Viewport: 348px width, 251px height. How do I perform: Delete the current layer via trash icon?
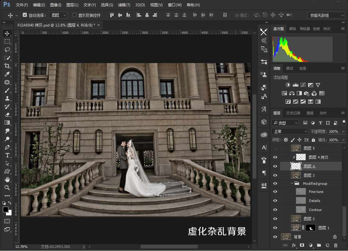coord(336,245)
